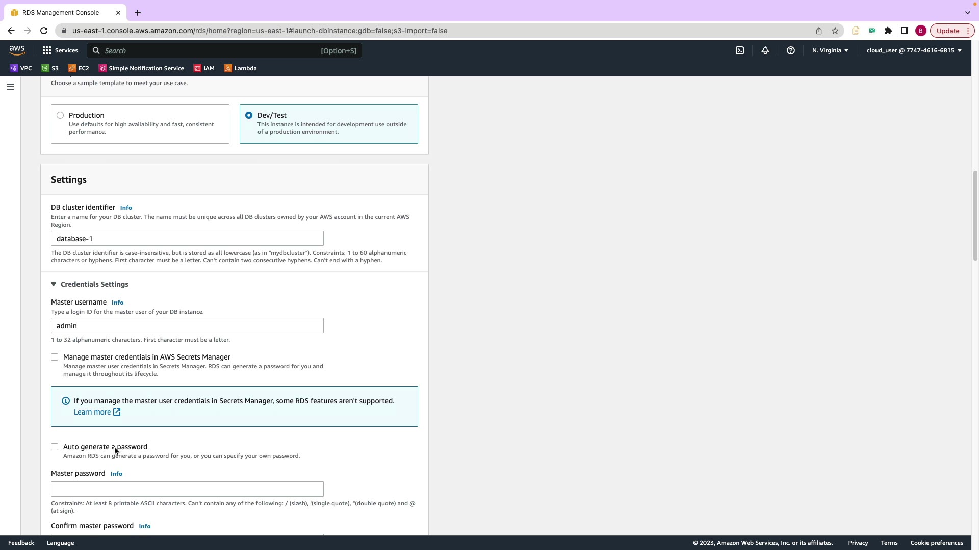979x550 pixels.
Task: Open the N. Virginia region dropdown
Action: [830, 50]
